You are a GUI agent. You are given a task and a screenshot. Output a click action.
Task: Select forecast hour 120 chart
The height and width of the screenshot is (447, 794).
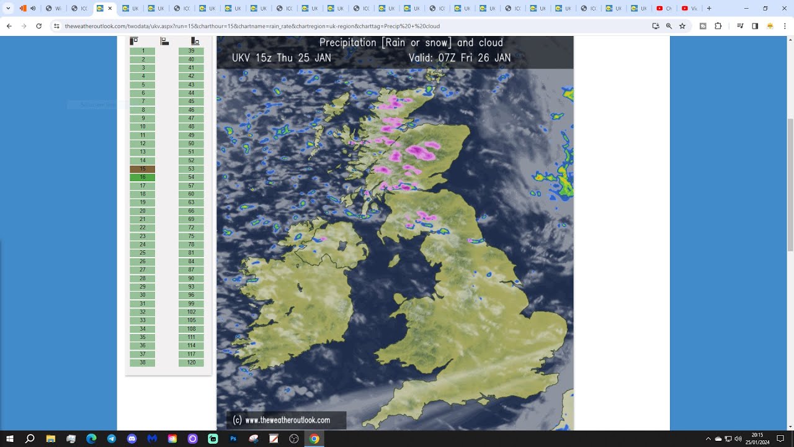coord(191,363)
